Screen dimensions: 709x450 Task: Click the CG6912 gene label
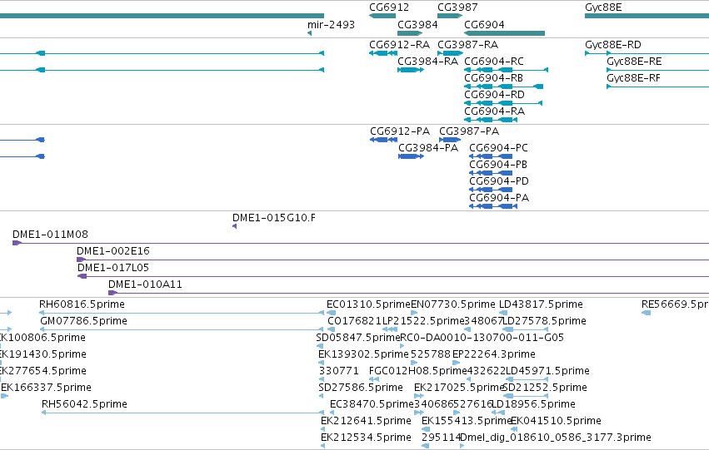click(x=389, y=7)
